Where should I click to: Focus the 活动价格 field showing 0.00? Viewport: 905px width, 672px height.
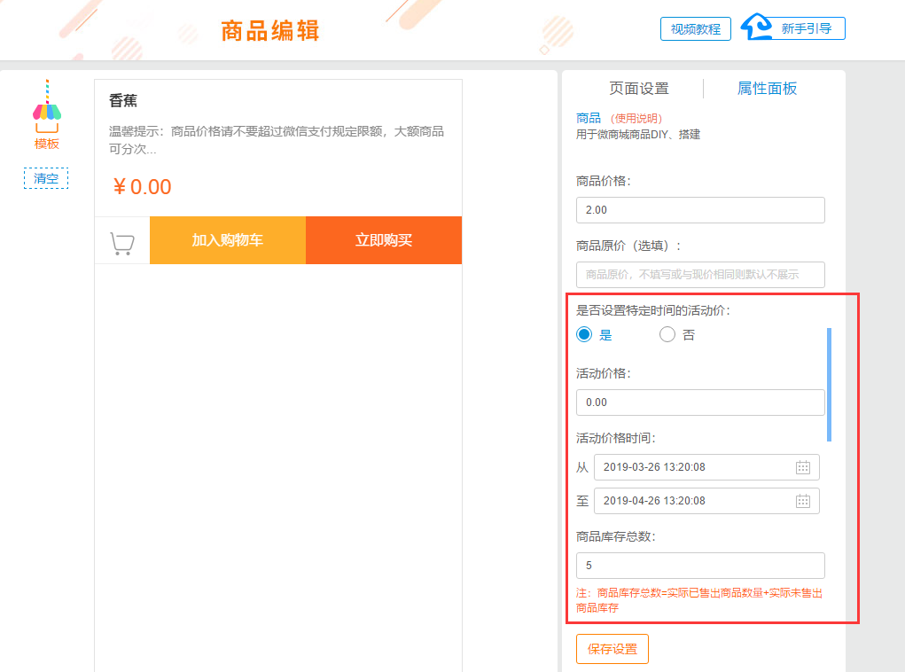700,402
